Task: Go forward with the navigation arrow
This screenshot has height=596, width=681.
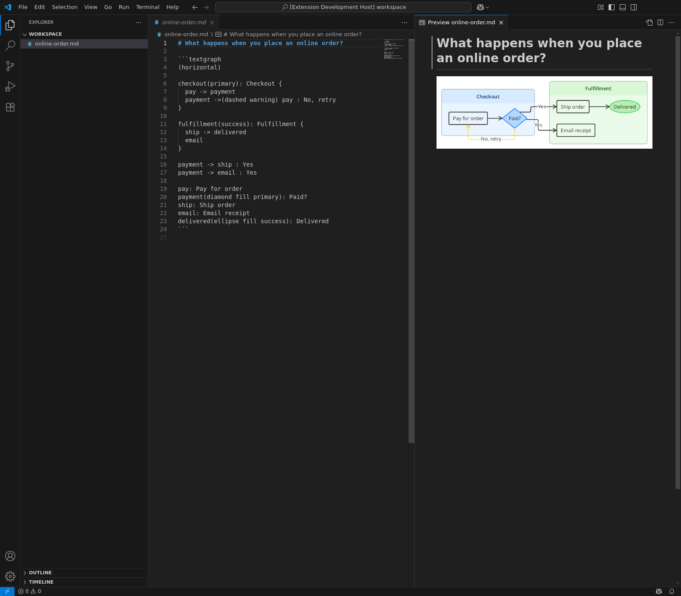Action: pos(206,7)
